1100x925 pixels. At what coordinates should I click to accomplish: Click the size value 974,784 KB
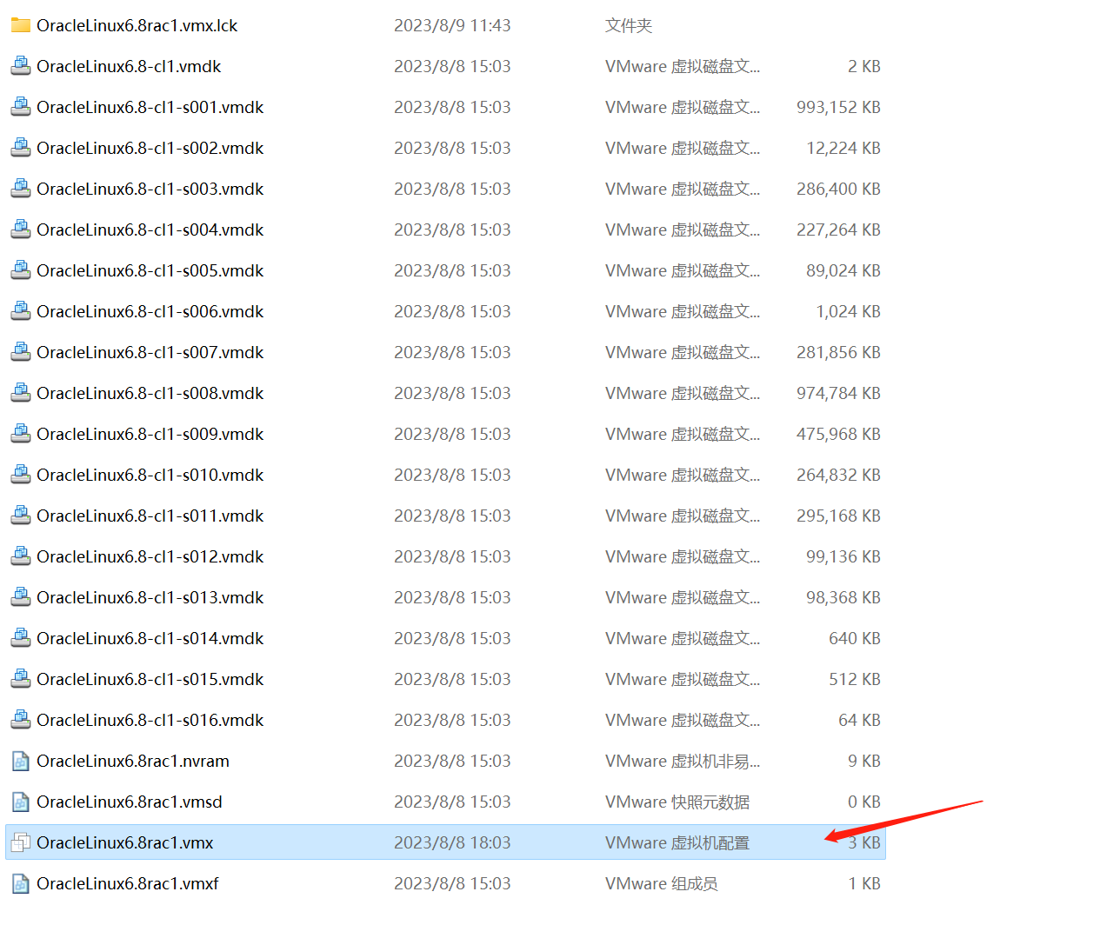coord(838,393)
